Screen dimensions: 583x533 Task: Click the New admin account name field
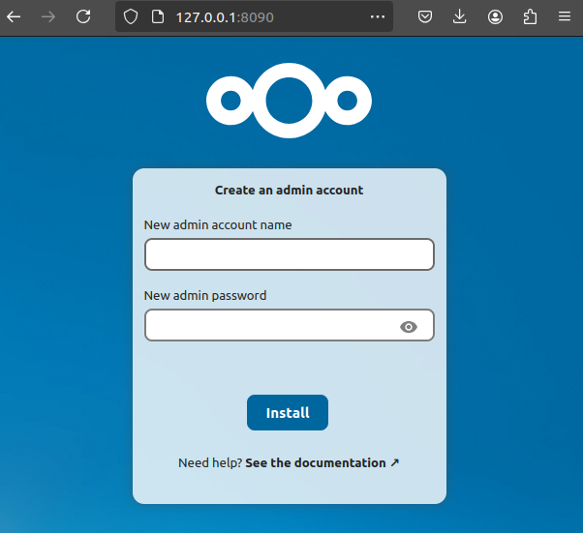[290, 254]
